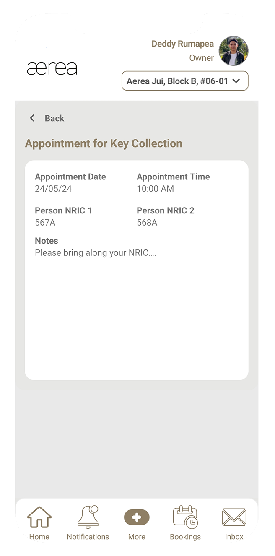The height and width of the screenshot is (556, 275).
Task: Open the Home tab icon
Action: pyautogui.click(x=39, y=517)
